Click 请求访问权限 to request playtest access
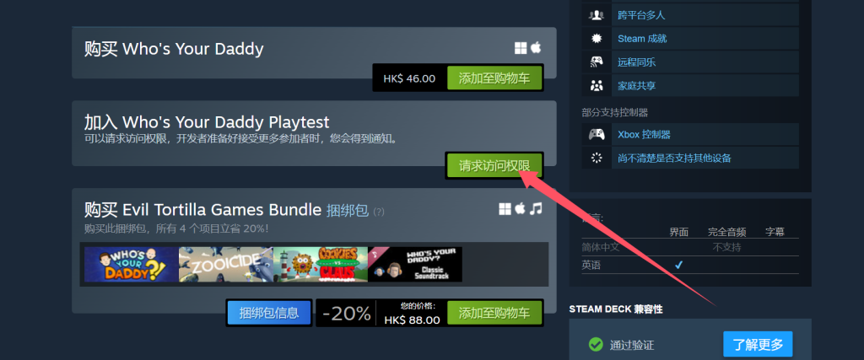 point(494,166)
